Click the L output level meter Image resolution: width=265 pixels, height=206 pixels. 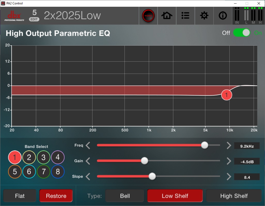coord(246,16)
